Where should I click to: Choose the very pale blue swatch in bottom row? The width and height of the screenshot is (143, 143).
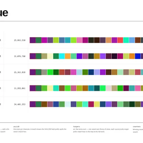(68, 104)
